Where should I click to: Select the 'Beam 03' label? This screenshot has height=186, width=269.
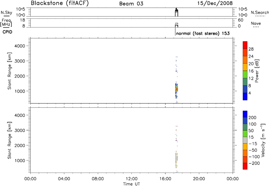point(131,4)
